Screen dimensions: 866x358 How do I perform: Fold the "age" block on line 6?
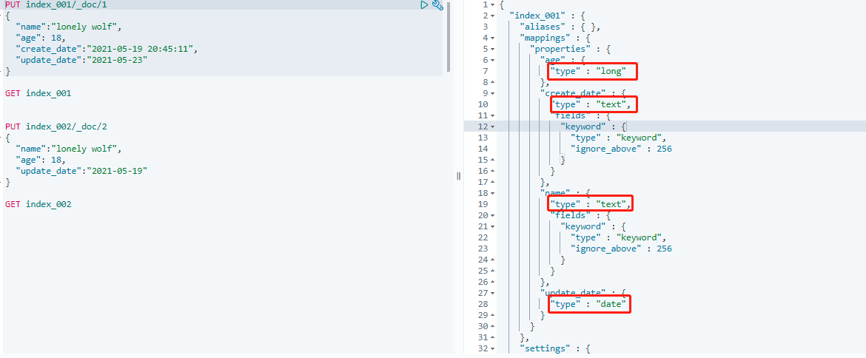point(493,60)
